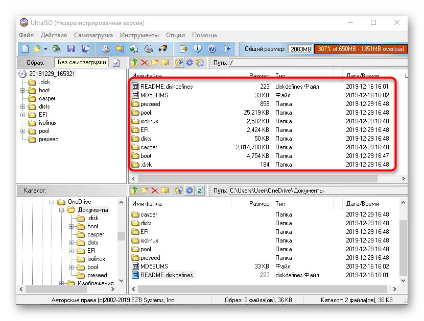Go up one folder in image pane
The width and height of the screenshot is (424, 321).
click(134, 63)
